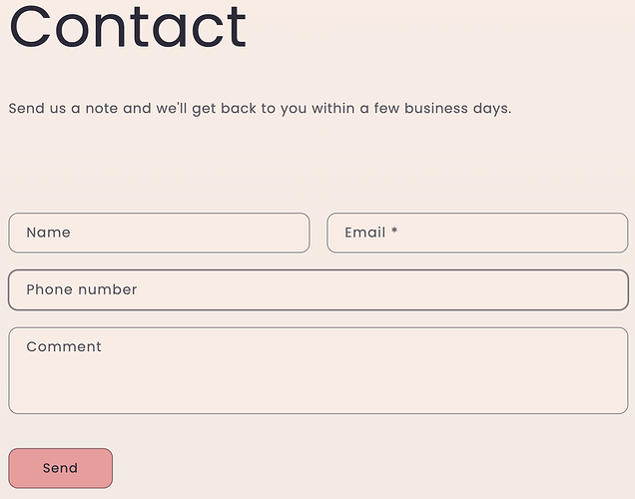The width and height of the screenshot is (635, 499).
Task: Click the 'Phone number' placeholder text
Action: click(82, 289)
